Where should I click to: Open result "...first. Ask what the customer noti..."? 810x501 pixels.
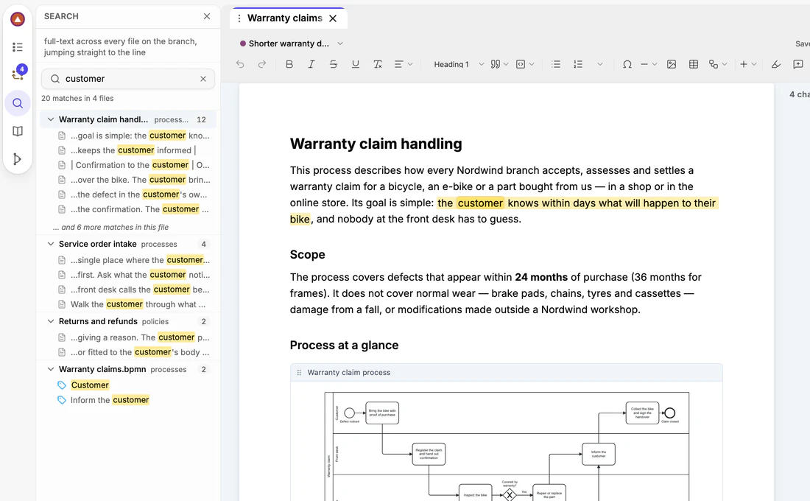click(x=134, y=275)
